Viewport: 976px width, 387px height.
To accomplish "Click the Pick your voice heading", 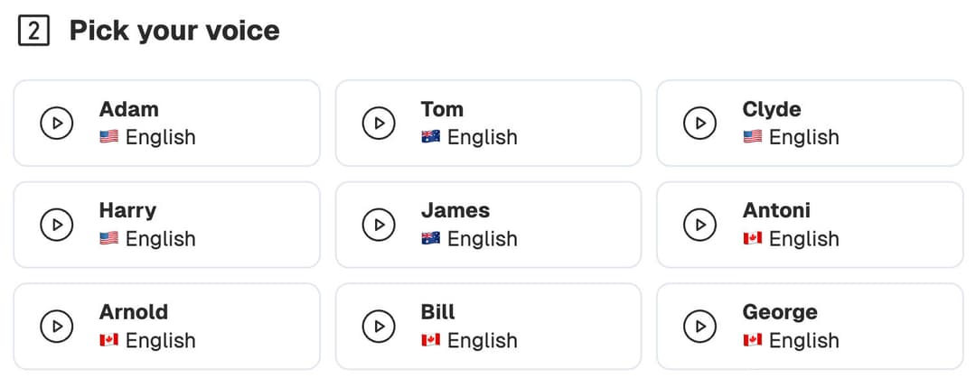I will tap(174, 32).
